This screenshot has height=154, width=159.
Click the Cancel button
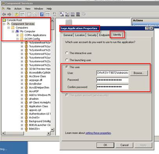pyautogui.click(x=124, y=145)
